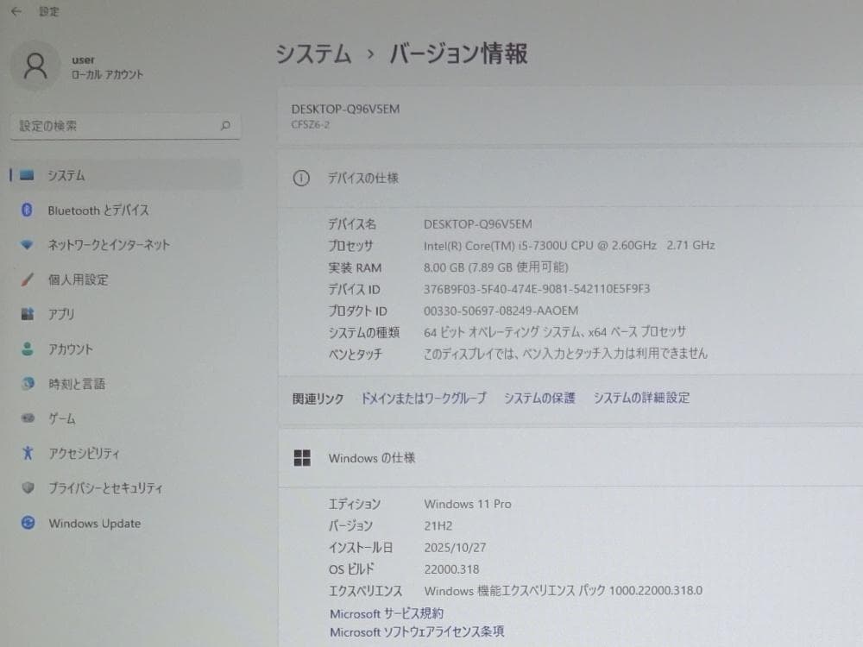Go to 個人用設定 page

tap(125, 280)
